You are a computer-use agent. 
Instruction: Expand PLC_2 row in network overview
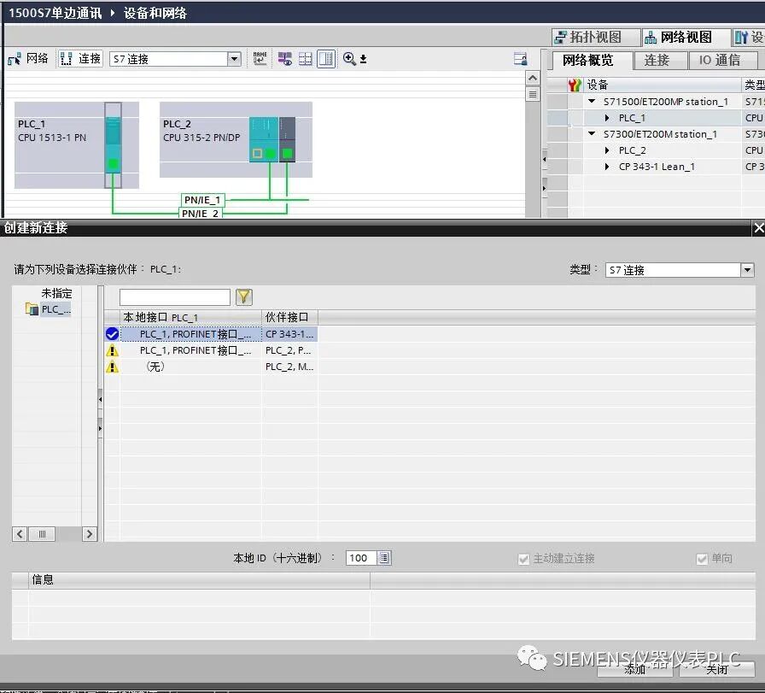point(607,150)
